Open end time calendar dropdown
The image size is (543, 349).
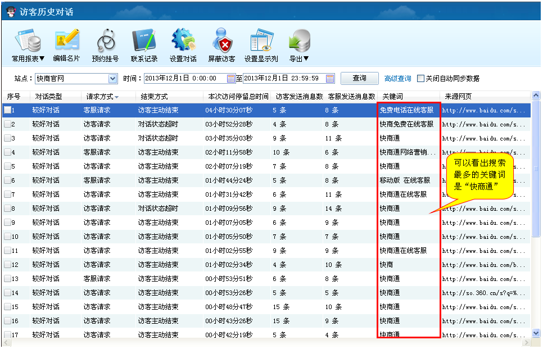[330, 79]
